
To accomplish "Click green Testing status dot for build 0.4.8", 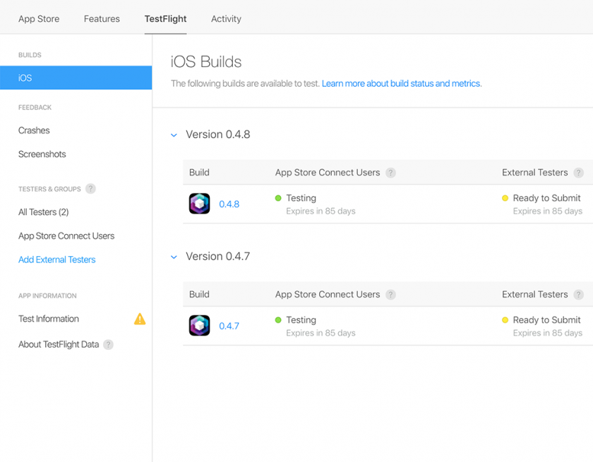I will 278,198.
